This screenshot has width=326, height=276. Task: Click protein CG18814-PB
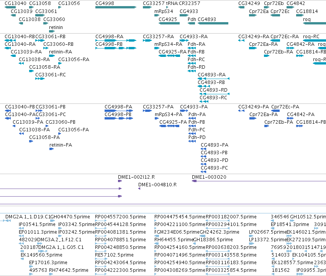point(300,126)
